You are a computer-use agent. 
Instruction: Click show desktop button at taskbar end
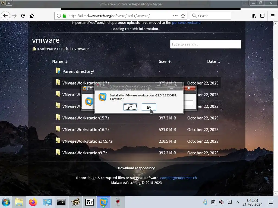[271, 202]
